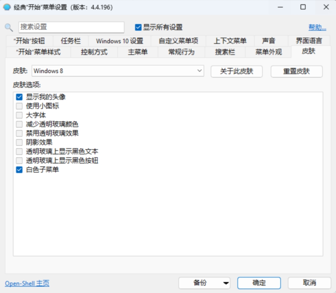Image resolution: width=336 pixels, height=293 pixels.
Task: Open the "开始"菜单样式 tab
Action: (x=38, y=52)
